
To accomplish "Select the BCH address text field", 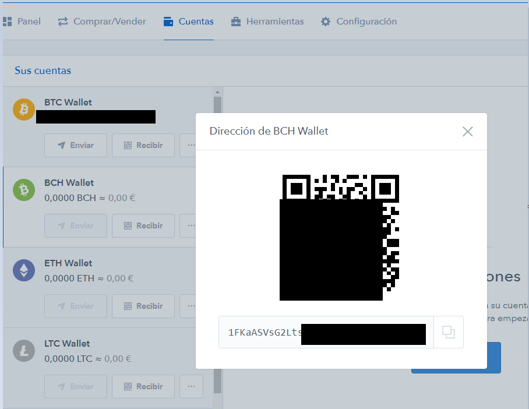I will pyautogui.click(x=326, y=332).
